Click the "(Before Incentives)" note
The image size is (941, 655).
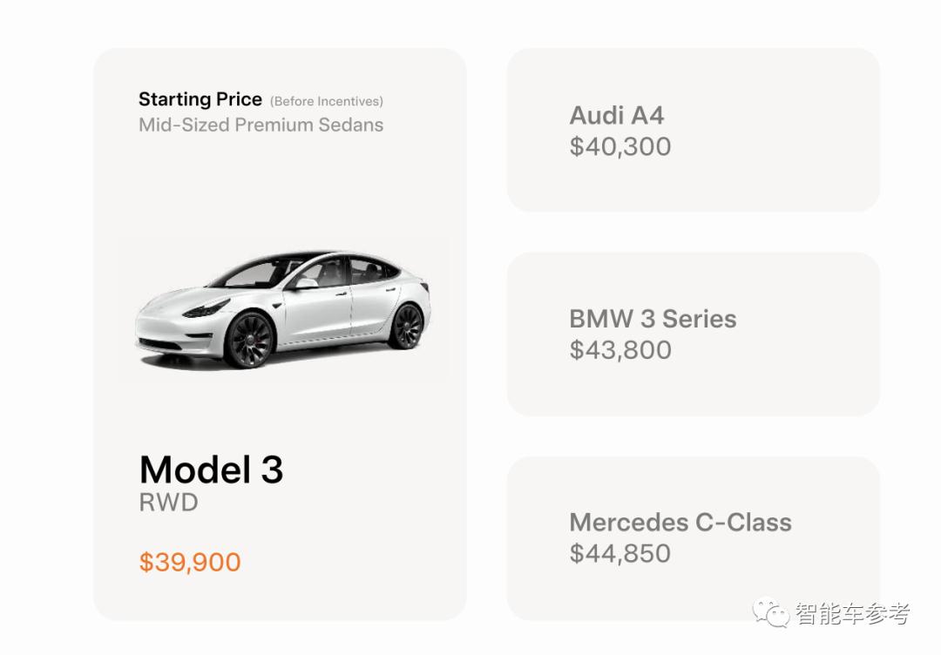327,101
